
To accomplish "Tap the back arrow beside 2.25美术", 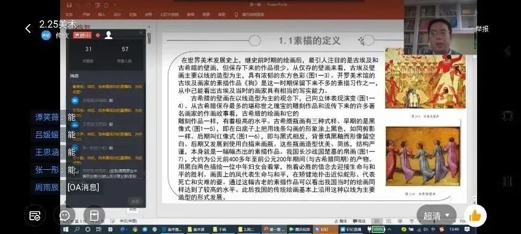I will [28, 29].
